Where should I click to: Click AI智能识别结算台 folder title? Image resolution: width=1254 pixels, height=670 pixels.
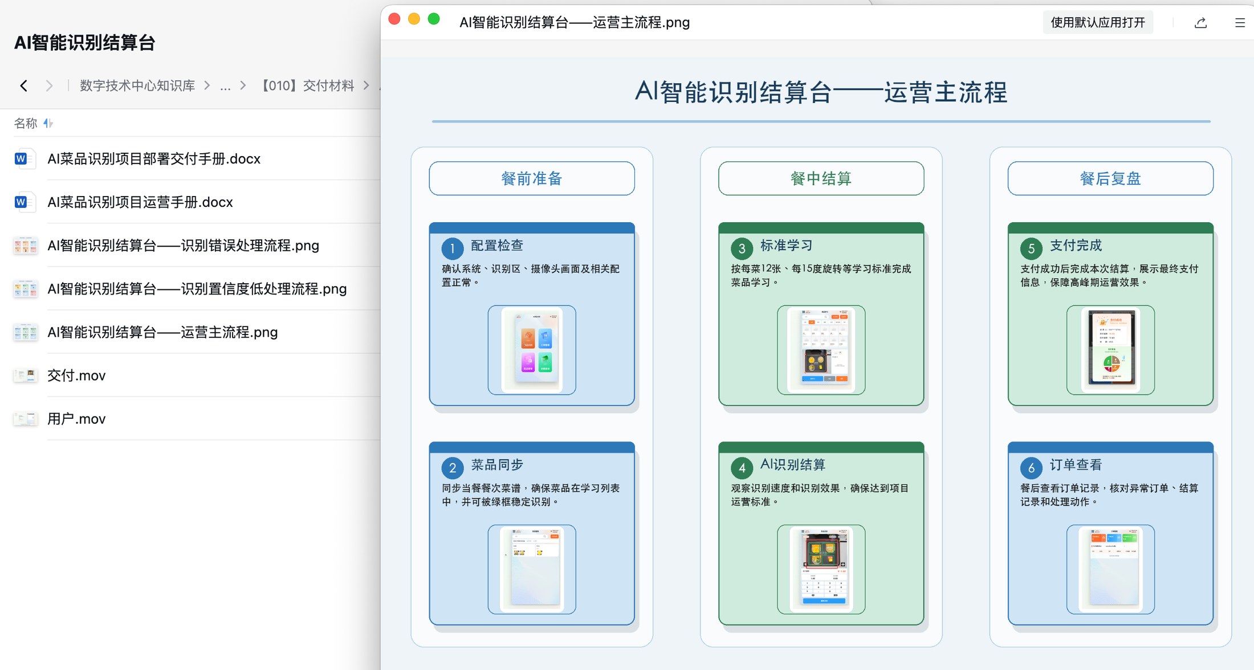84,43
